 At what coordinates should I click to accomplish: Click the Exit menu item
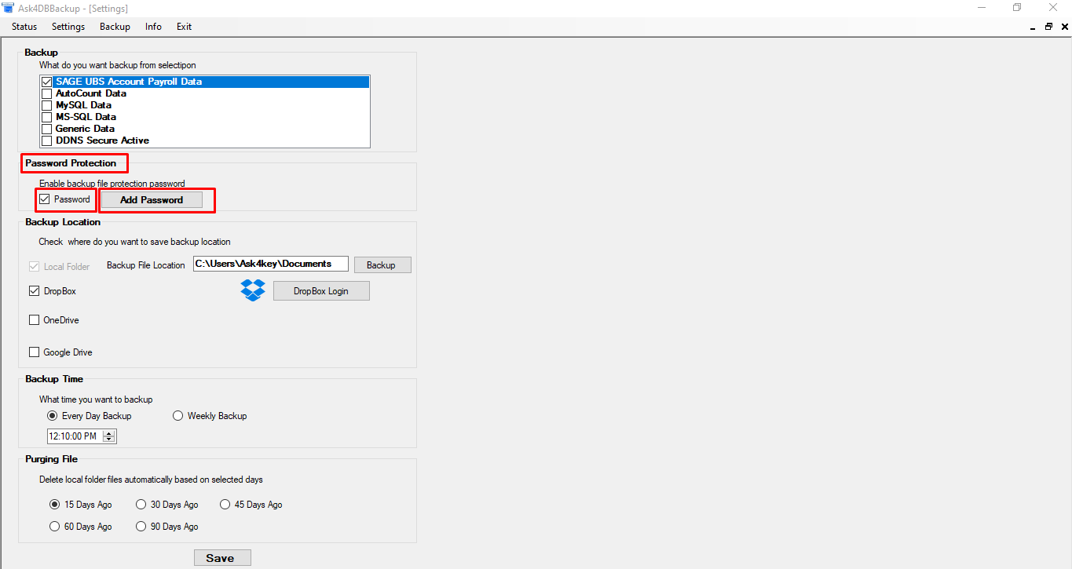click(184, 27)
